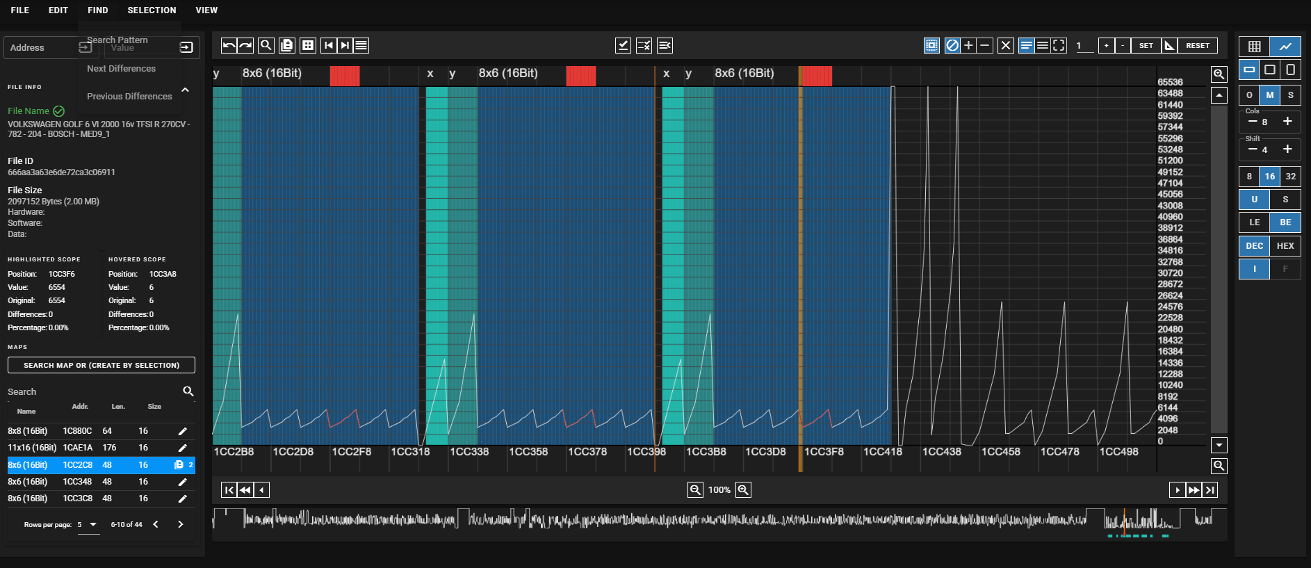Click Search Map or Create by Selection
The image size is (1311, 568).
[101, 365]
